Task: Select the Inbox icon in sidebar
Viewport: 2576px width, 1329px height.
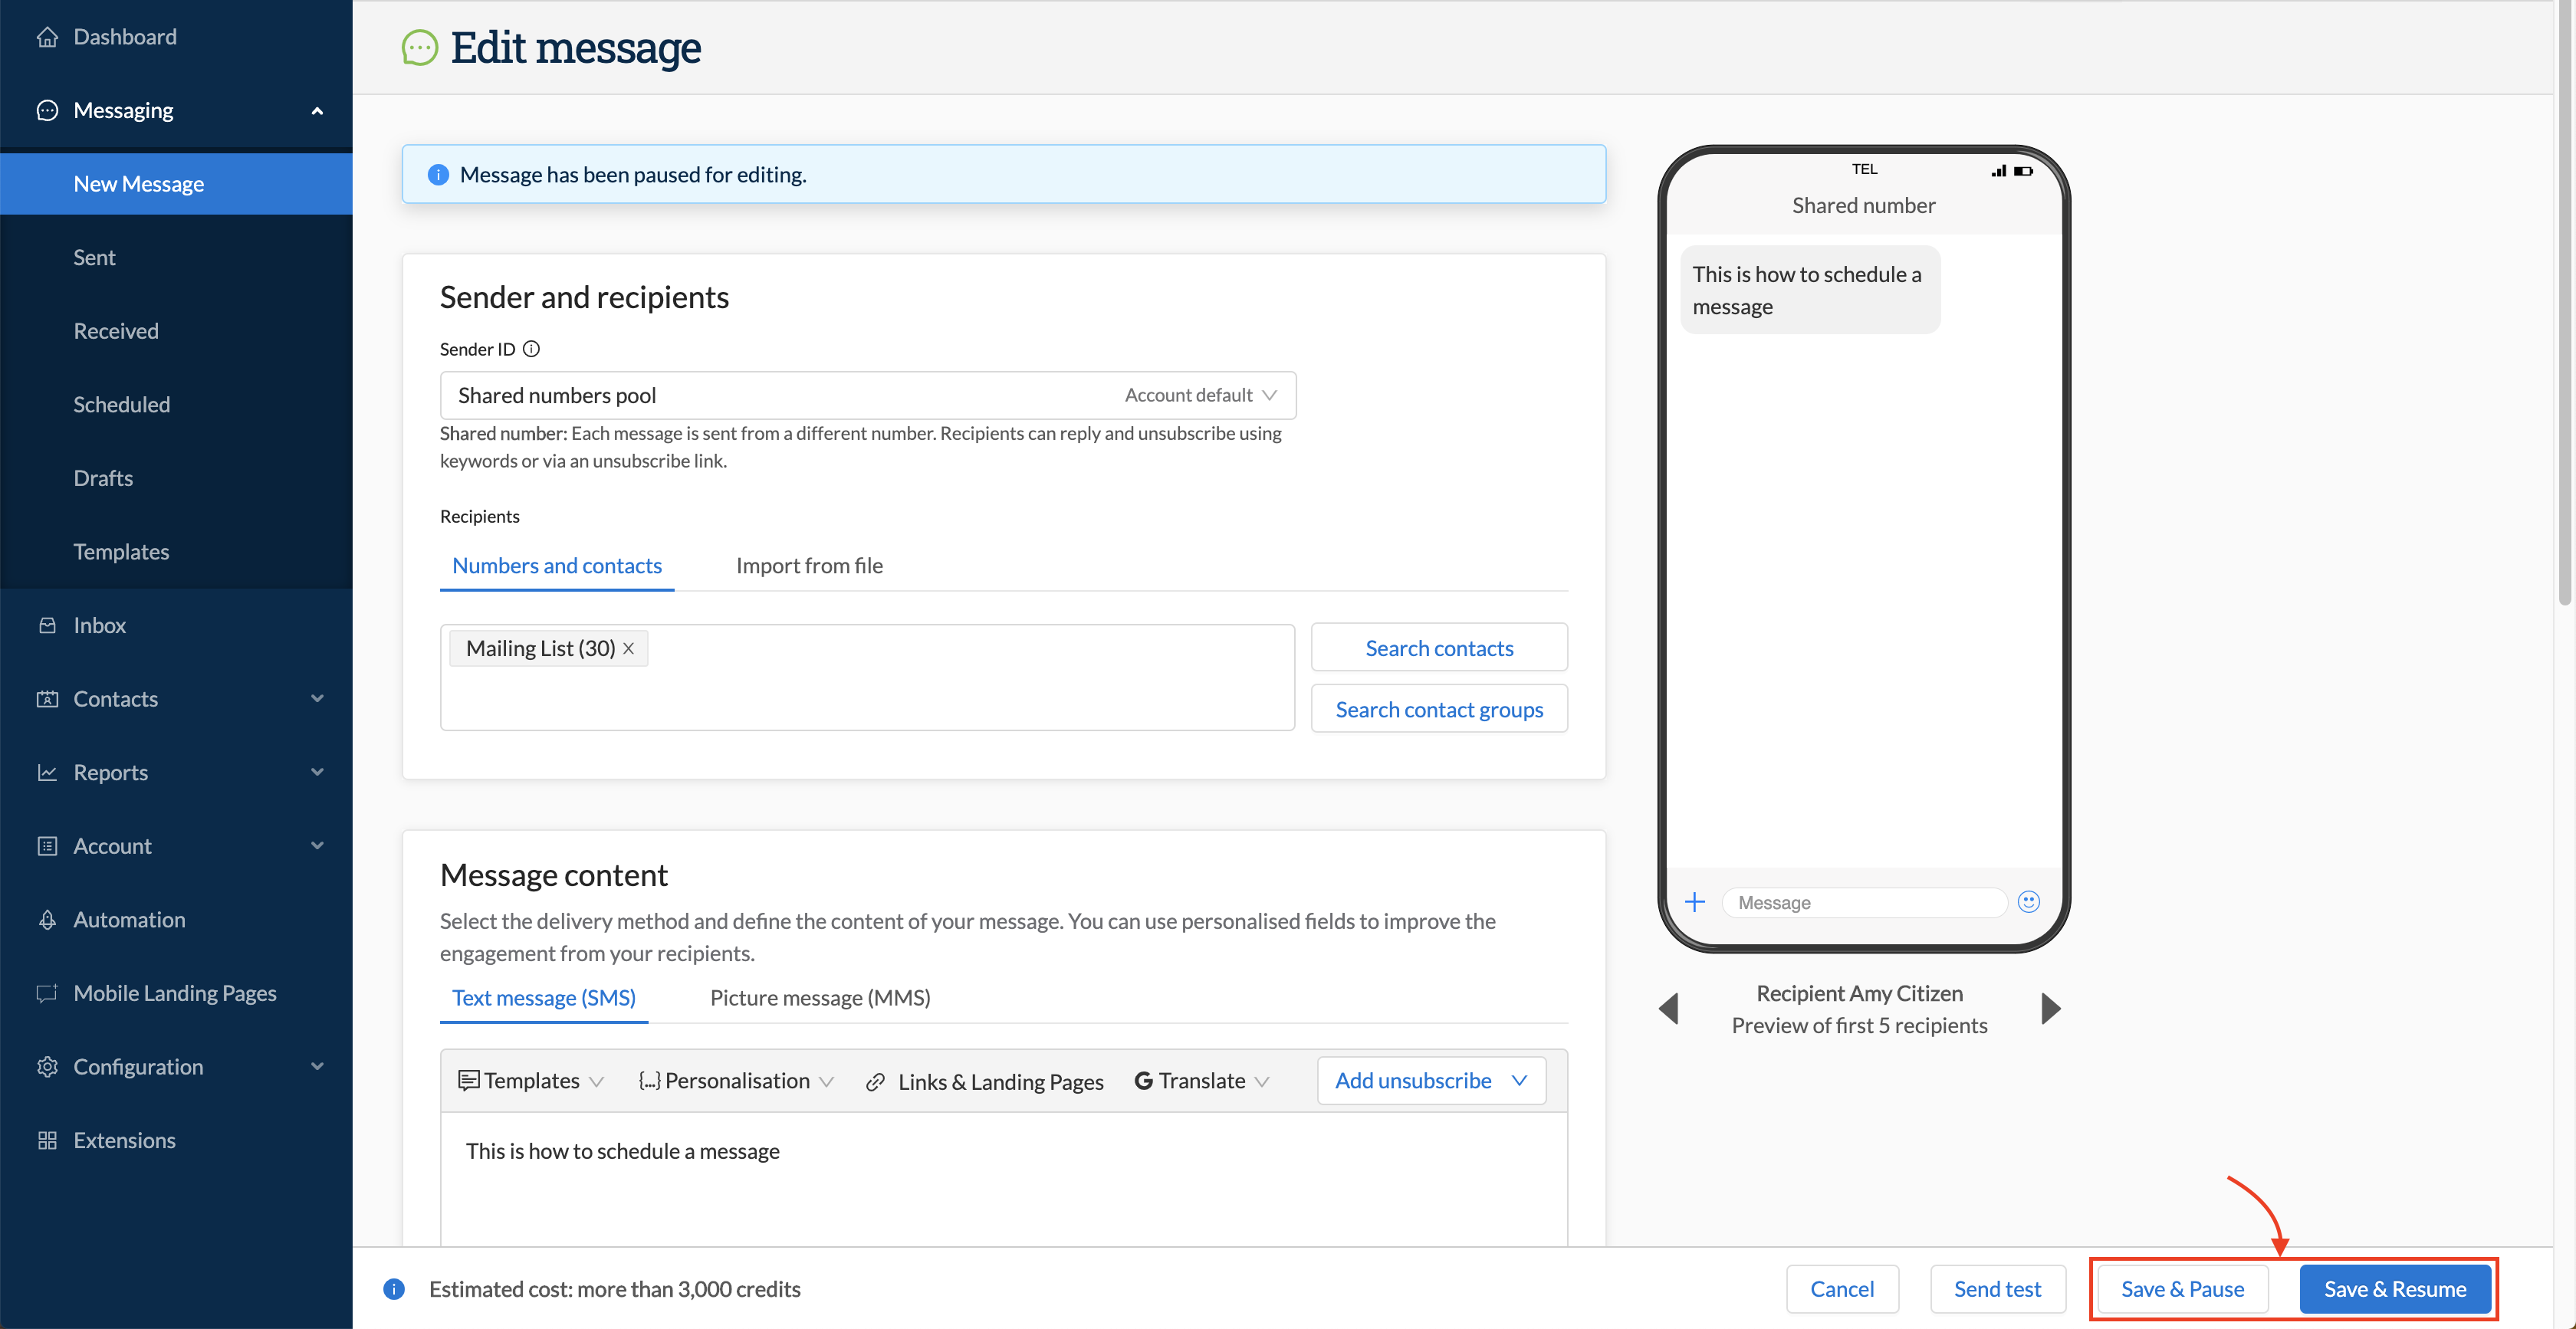Action: point(47,624)
